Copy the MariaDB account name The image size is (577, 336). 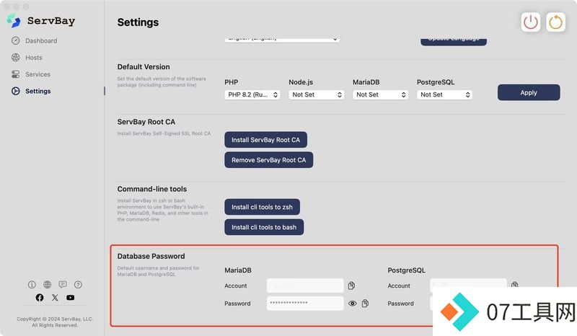(351, 286)
